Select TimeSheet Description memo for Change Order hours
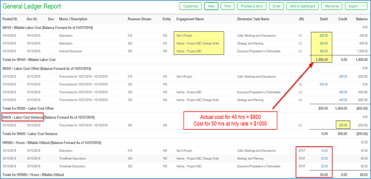The image size is (371, 179). [72, 159]
